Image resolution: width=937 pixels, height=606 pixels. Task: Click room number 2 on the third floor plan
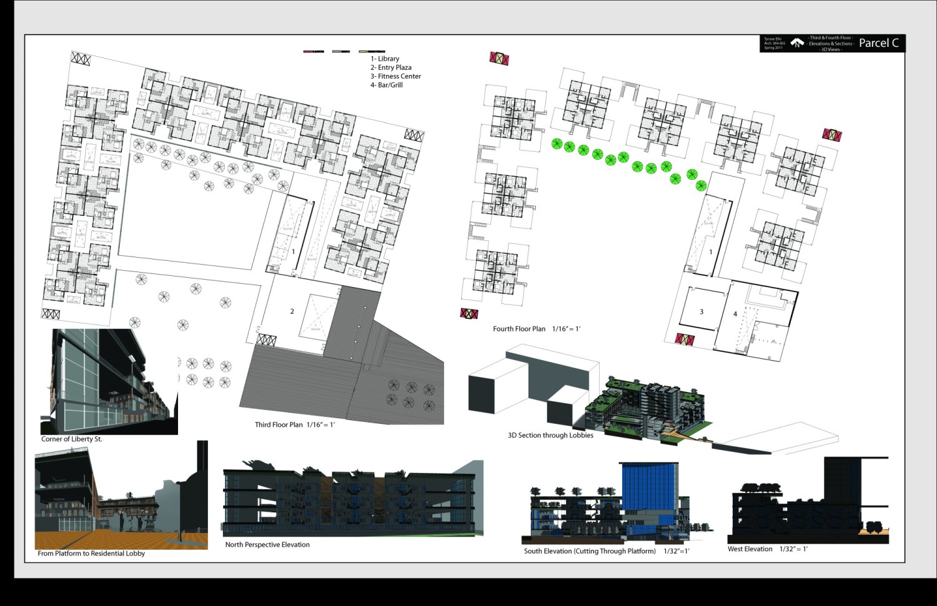[x=292, y=311]
